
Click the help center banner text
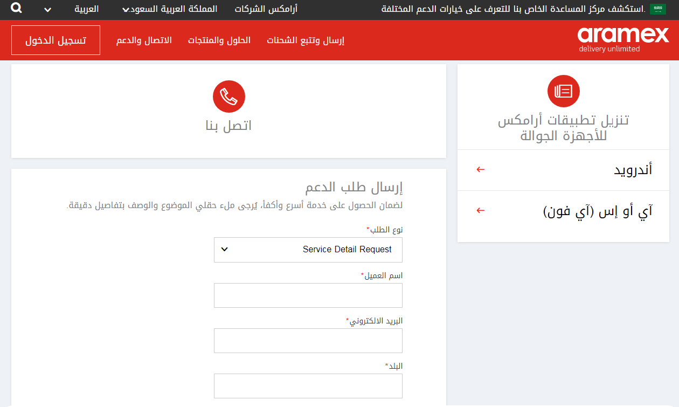513,9
